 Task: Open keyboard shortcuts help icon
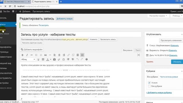pos(87,60)
